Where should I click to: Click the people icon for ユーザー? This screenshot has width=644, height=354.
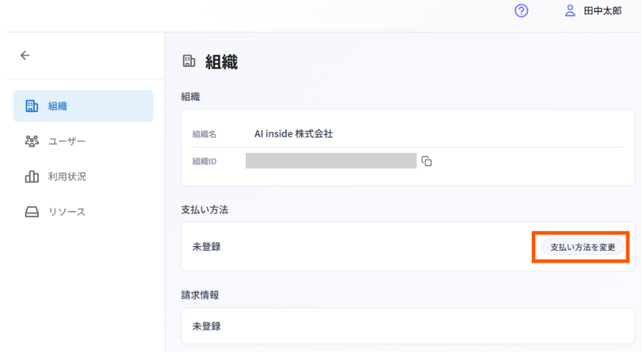coord(31,141)
